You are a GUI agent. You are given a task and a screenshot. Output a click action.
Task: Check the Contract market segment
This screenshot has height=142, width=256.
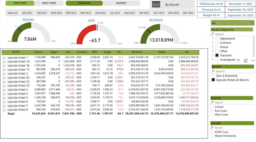pos(217,43)
